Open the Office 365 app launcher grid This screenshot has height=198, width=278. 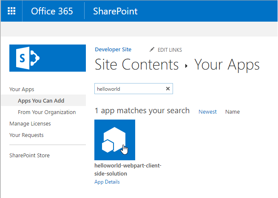11,11
